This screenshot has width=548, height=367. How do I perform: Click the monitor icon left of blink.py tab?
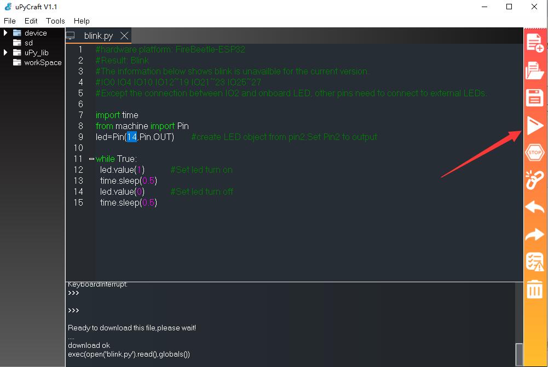tap(70, 36)
